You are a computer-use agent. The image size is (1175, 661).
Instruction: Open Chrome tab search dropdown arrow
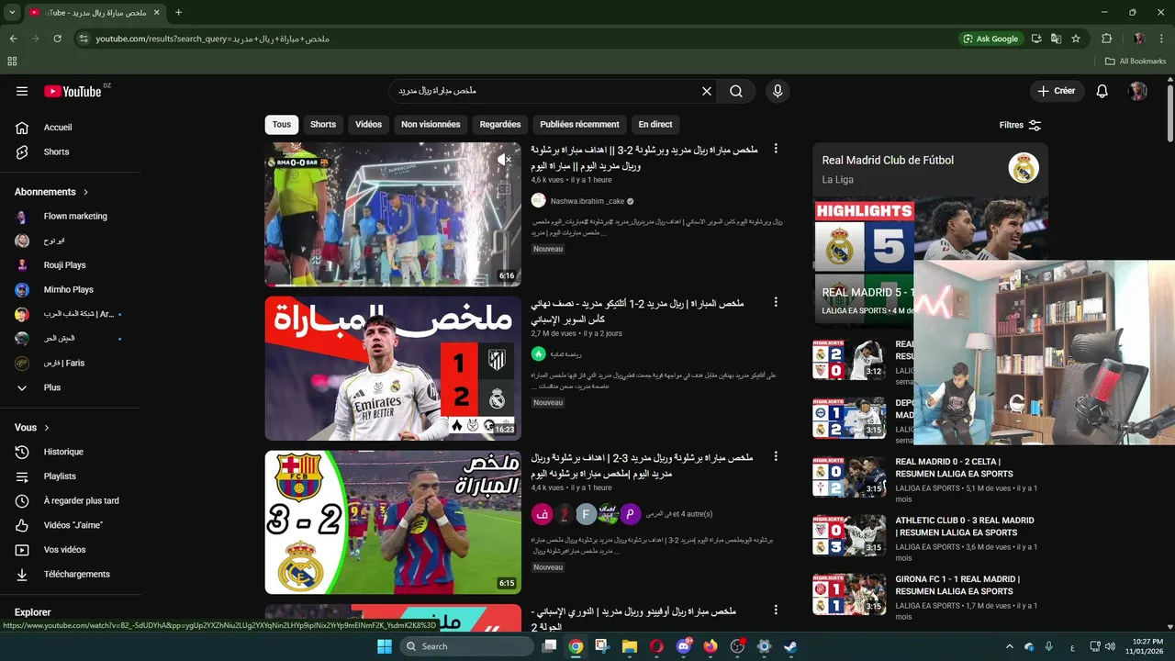tap(12, 12)
